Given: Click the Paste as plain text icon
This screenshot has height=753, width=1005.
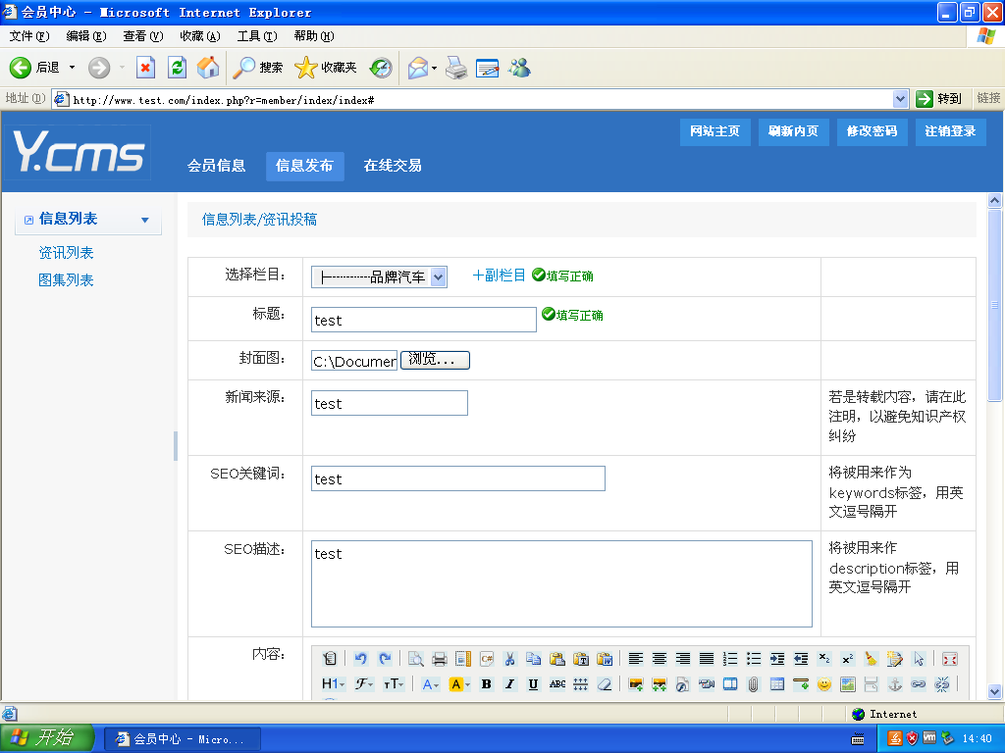Looking at the screenshot, I should pos(581,658).
